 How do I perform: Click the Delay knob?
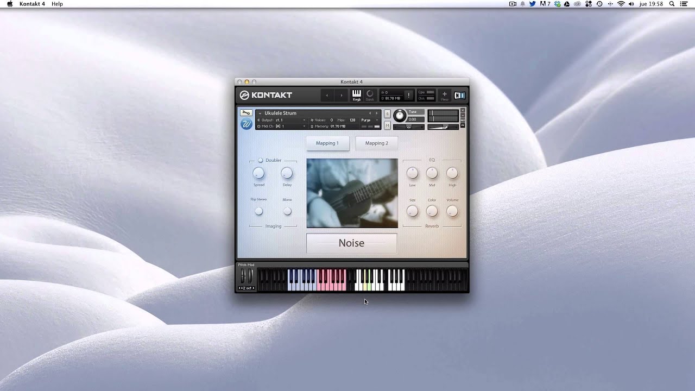point(287,173)
